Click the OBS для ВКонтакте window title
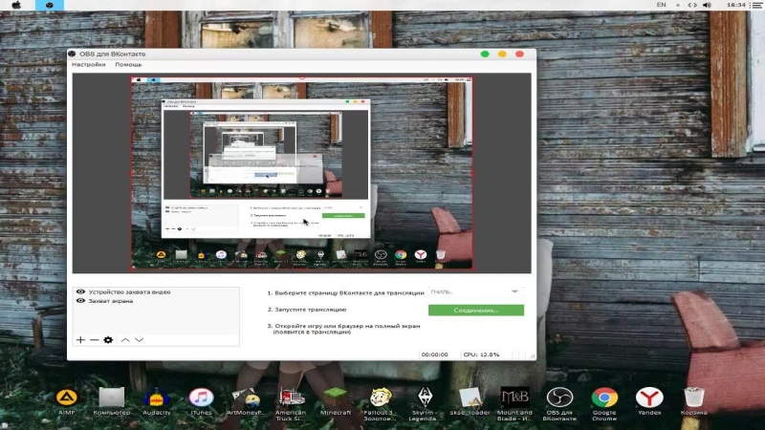 112,54
